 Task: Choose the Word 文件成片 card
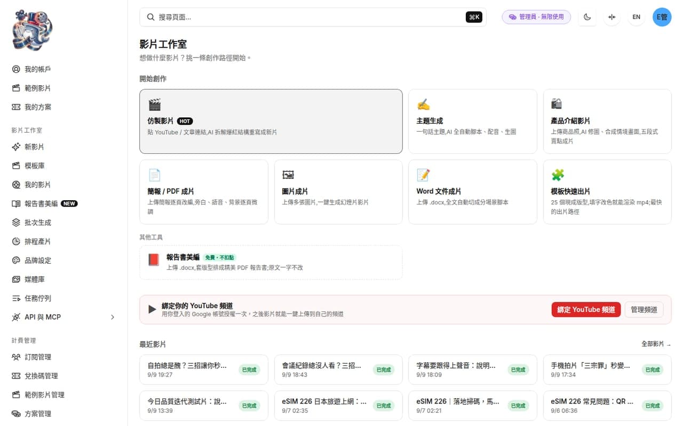point(473,192)
